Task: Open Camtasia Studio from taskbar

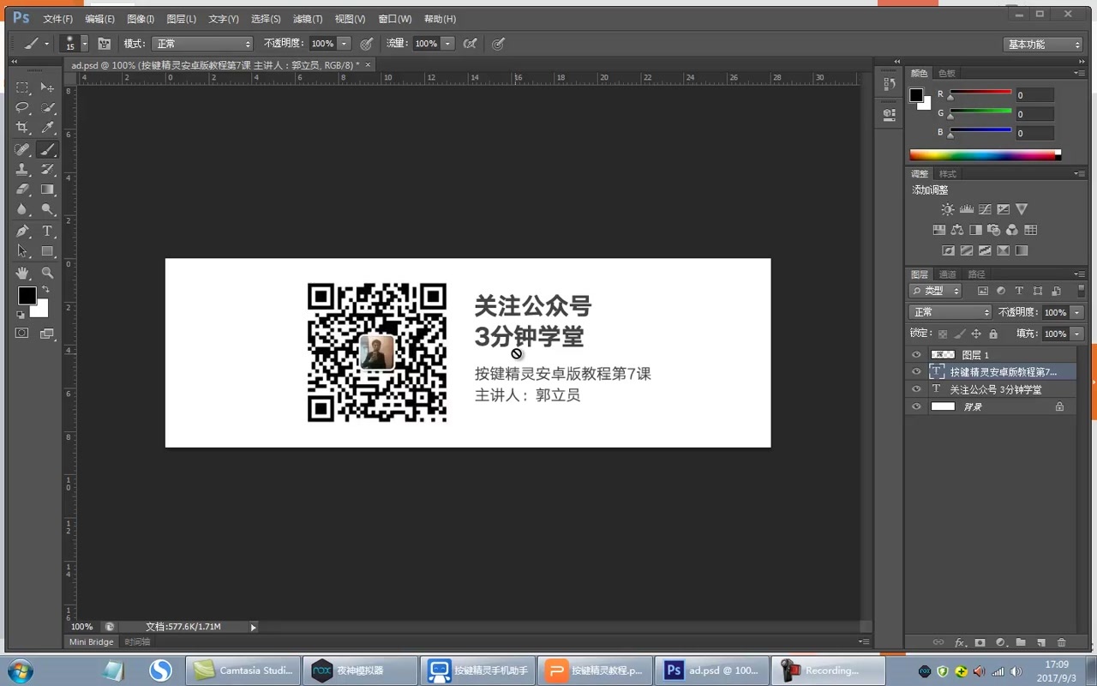Action: [x=243, y=671]
